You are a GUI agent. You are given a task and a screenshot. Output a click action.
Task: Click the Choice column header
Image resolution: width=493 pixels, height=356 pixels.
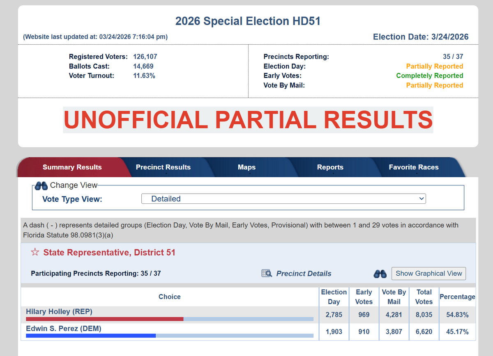point(170,297)
